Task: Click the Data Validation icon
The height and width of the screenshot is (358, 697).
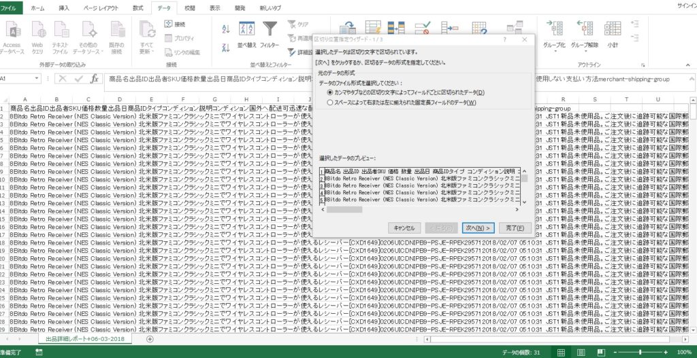Action: coord(422,28)
